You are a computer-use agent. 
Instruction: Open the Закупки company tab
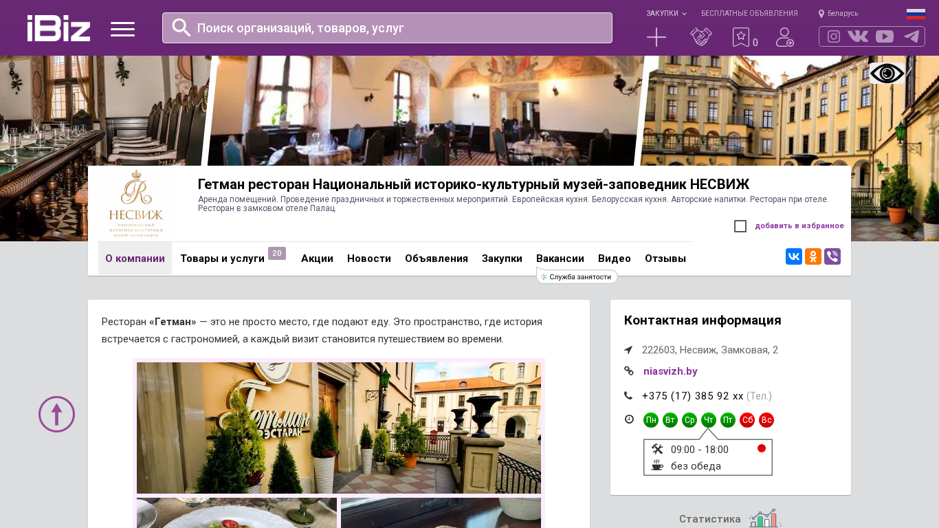[x=502, y=258]
